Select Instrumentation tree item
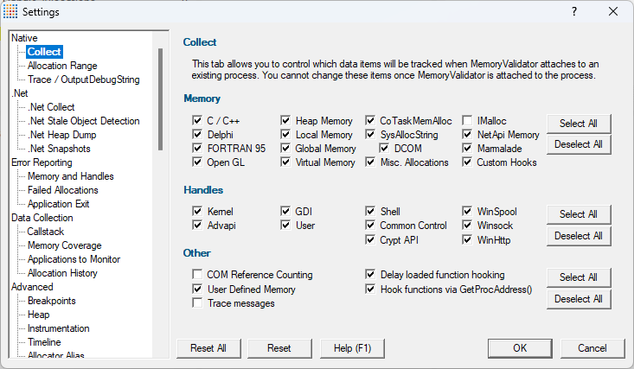The image size is (634, 369). [58, 328]
